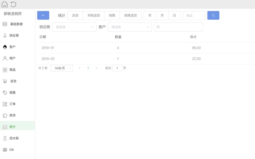
Task: Click the 合计 column header
Action: (x=193, y=37)
